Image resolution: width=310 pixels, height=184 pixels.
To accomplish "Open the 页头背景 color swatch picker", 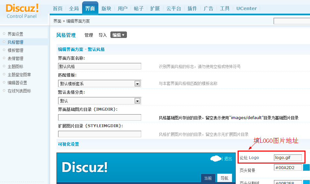I will [306, 167].
